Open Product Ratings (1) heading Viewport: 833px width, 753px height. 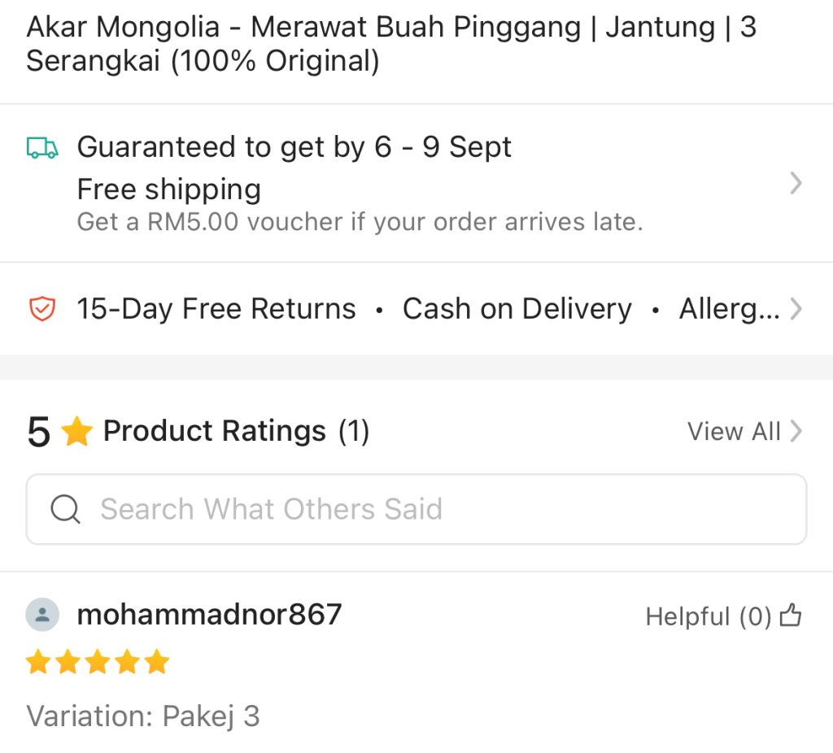[236, 431]
